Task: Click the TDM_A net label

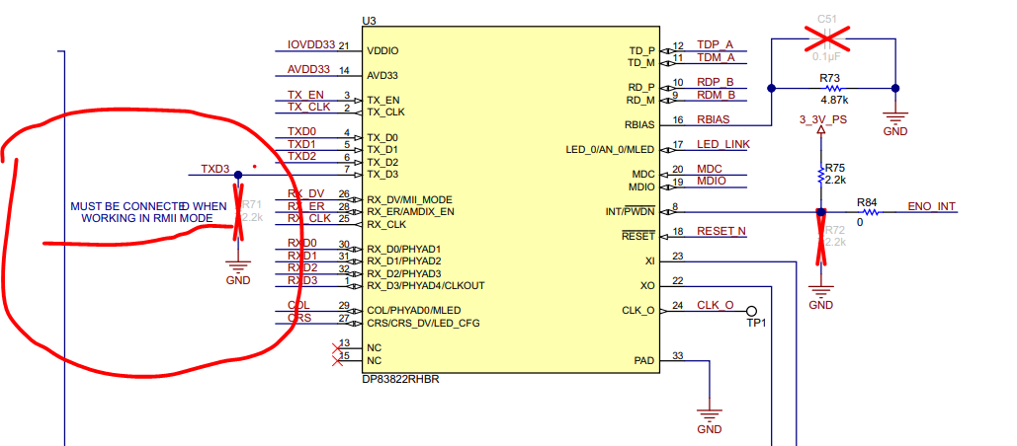Action: point(716,57)
